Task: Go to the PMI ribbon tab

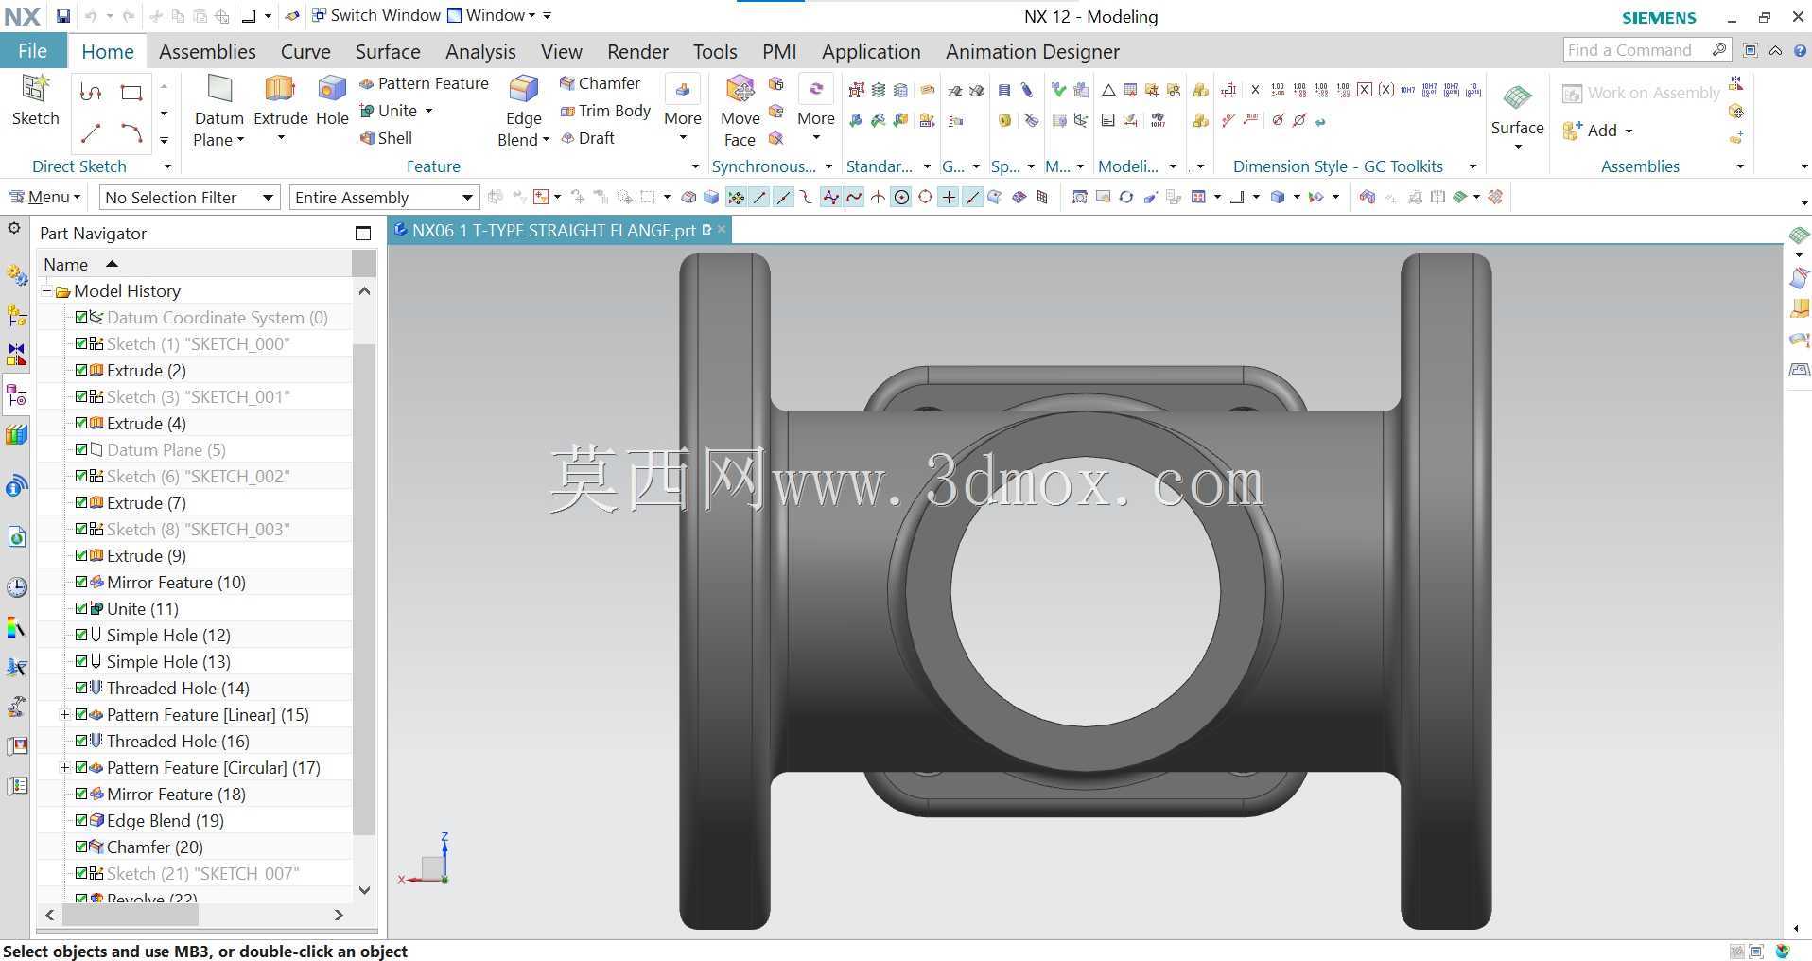Action: [x=779, y=51]
